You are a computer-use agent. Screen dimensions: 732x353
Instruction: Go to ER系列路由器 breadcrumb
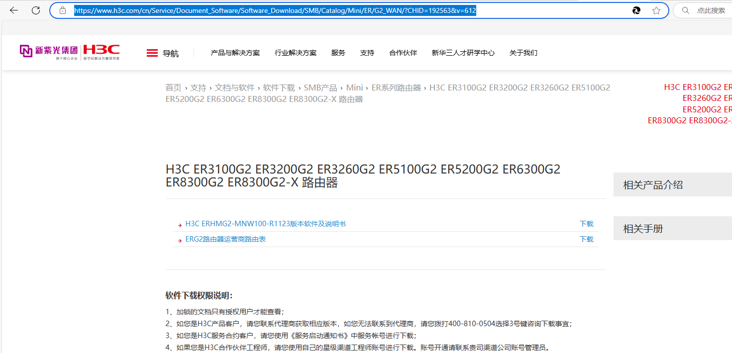click(396, 88)
